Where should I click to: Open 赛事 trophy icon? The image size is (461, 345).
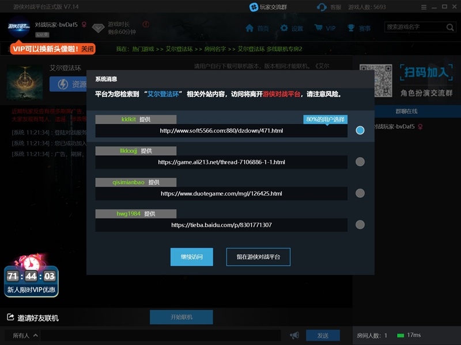351,28
